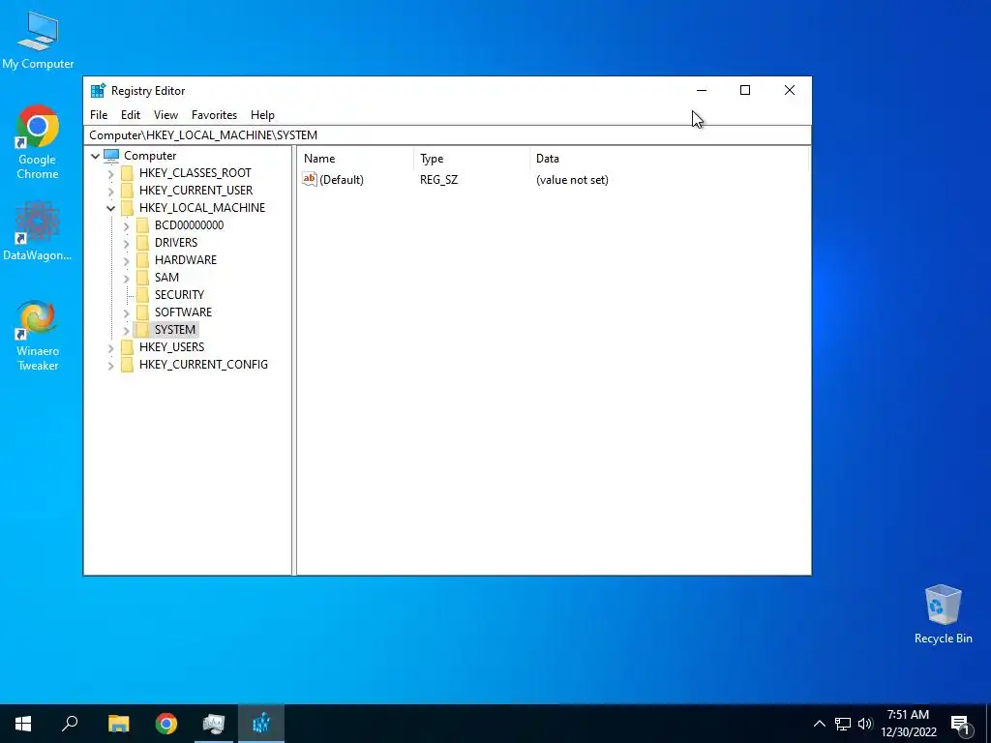Open the Edit menu

pos(131,115)
